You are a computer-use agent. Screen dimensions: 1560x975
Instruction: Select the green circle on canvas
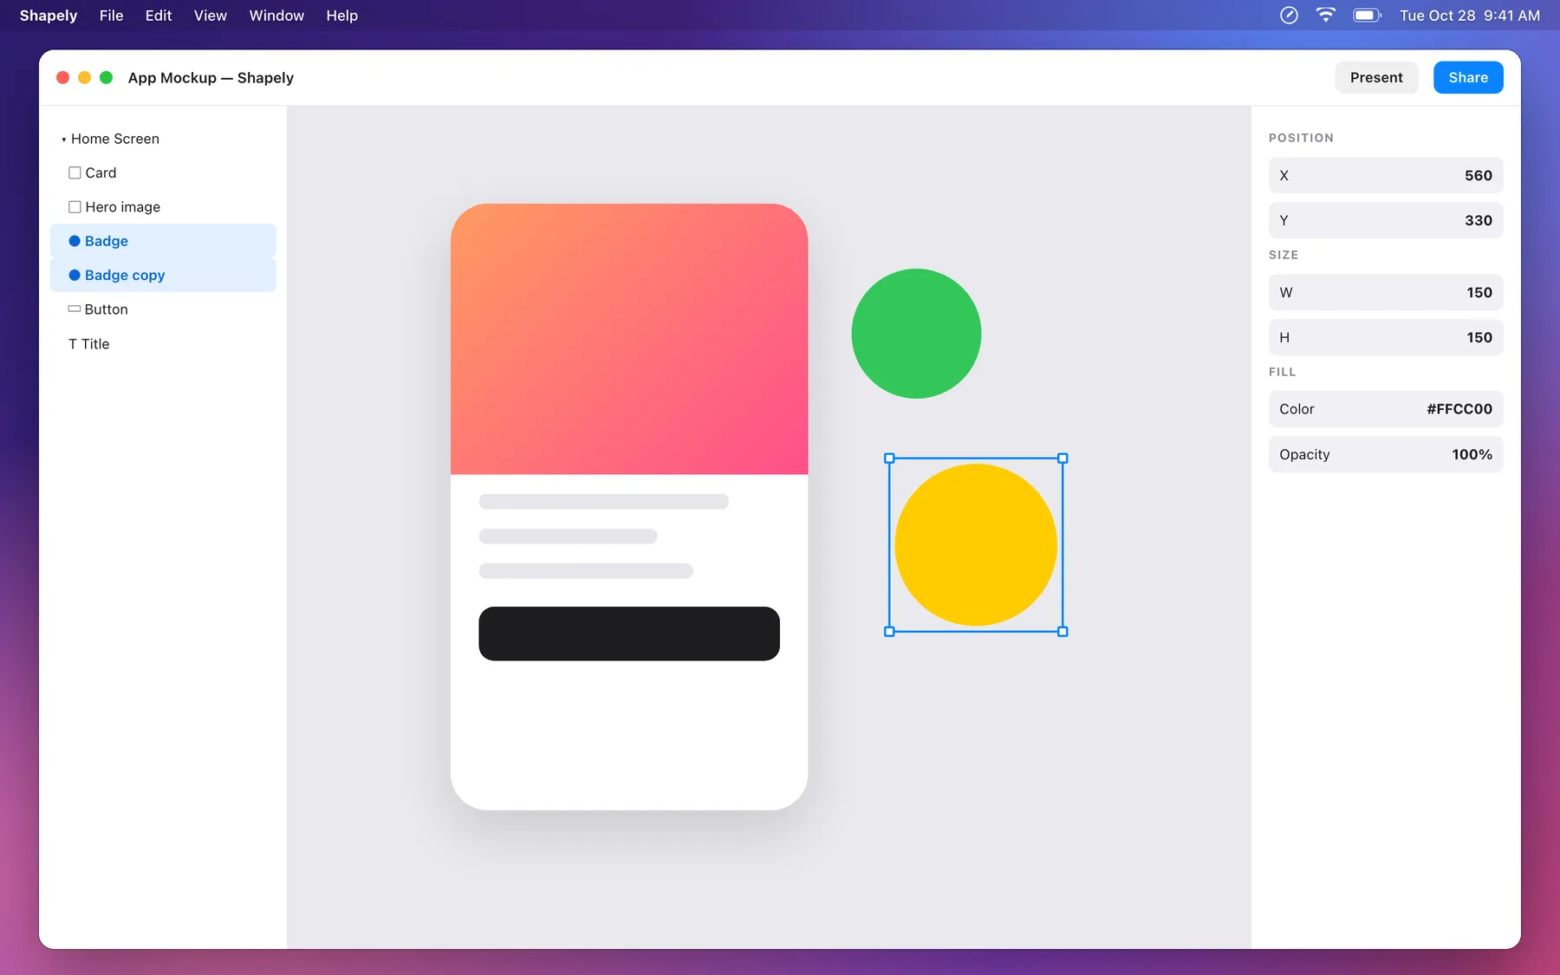[x=916, y=334]
